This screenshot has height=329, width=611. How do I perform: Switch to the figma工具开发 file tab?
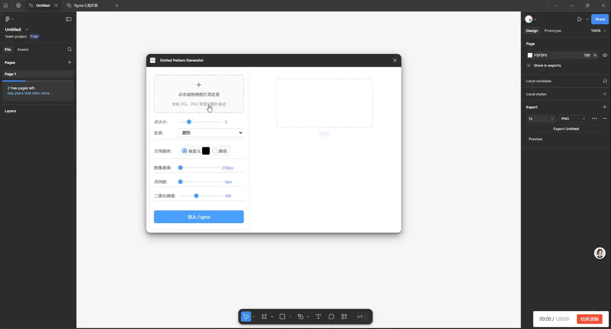pyautogui.click(x=86, y=5)
